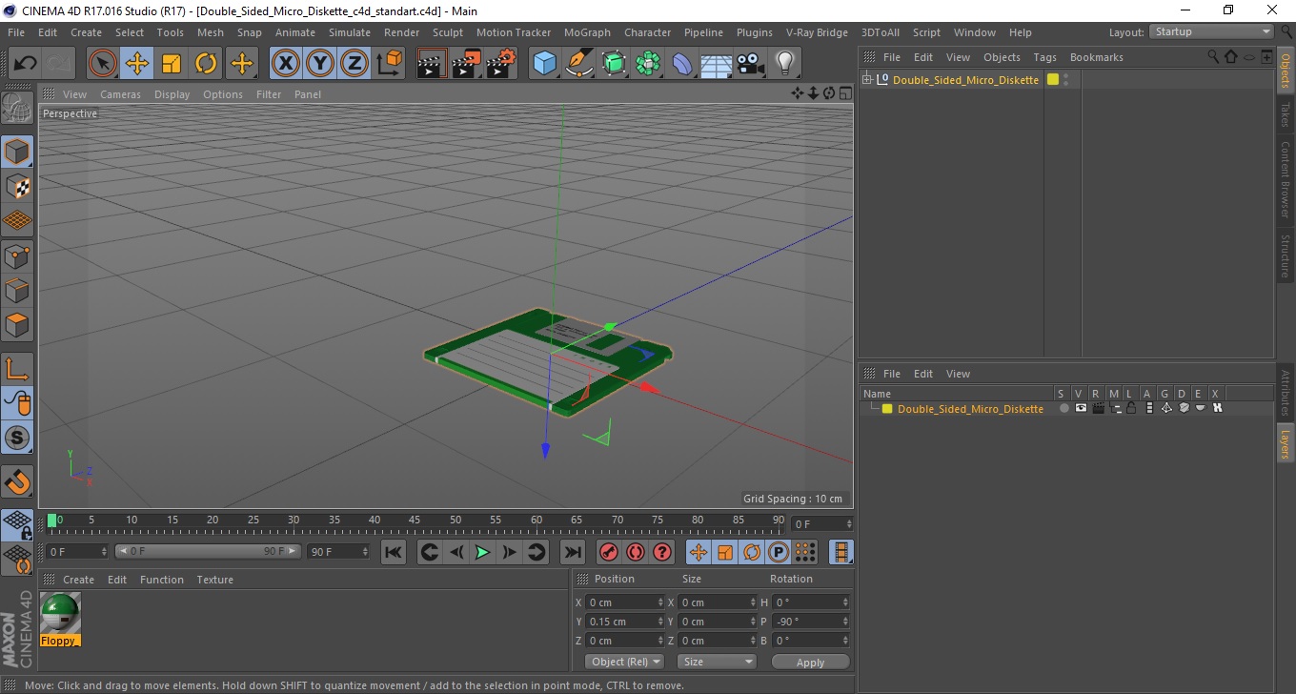
Task: Go to start of timeline
Action: coord(394,552)
